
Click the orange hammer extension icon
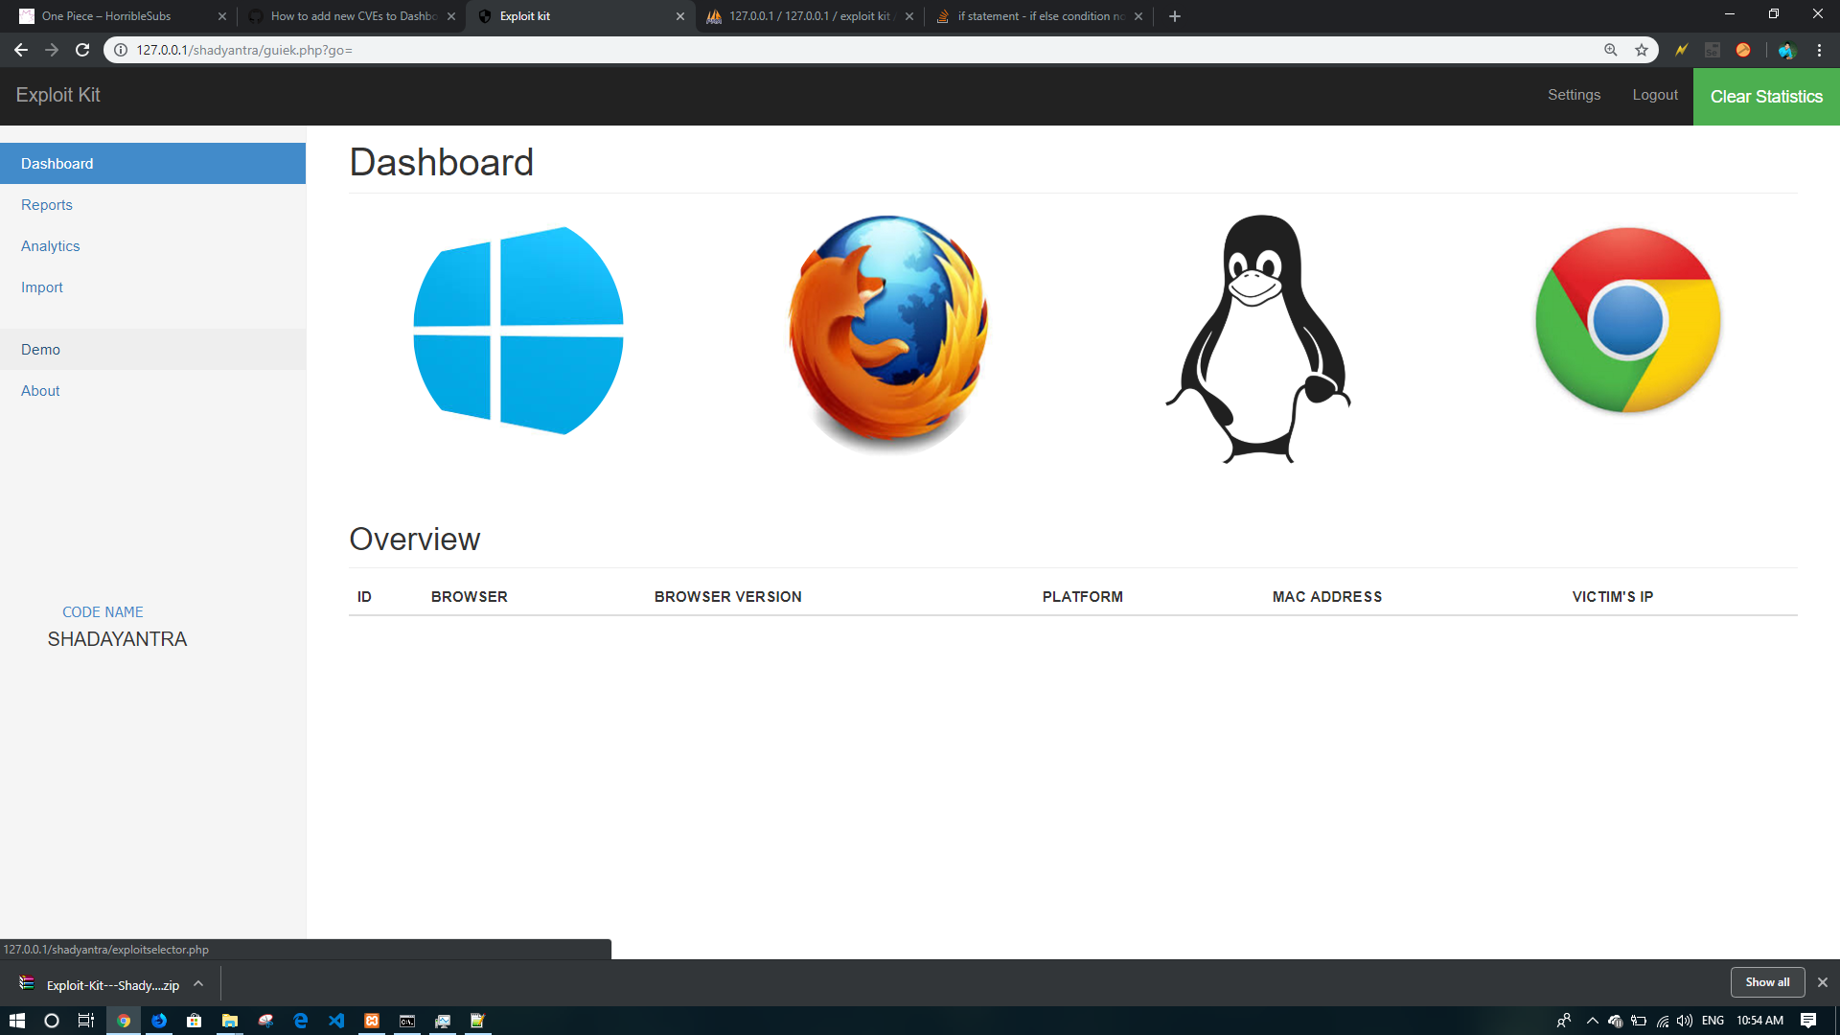(1743, 50)
